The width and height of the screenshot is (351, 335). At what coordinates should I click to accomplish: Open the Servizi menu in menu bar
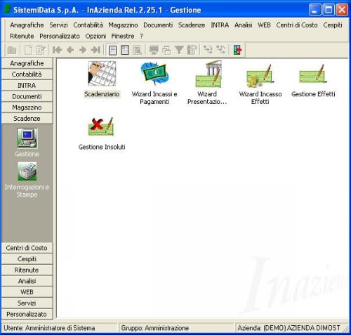pos(58,25)
